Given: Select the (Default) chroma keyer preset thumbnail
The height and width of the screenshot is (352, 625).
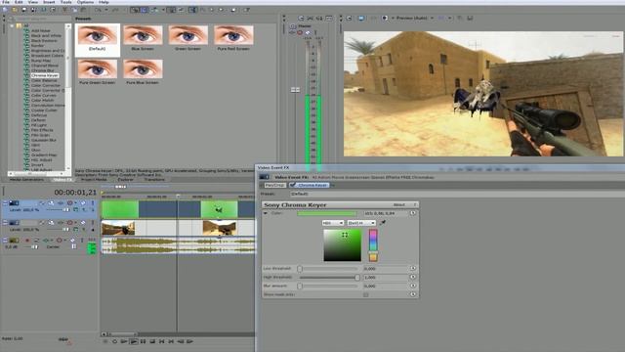Looking at the screenshot, I should (98, 39).
